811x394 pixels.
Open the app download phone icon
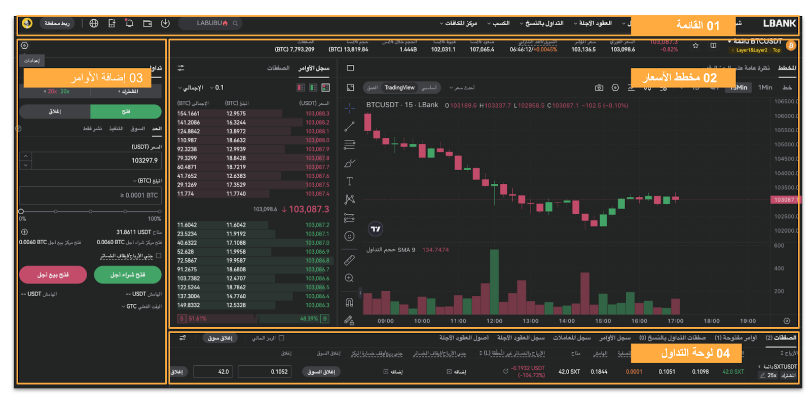pyautogui.click(x=112, y=23)
